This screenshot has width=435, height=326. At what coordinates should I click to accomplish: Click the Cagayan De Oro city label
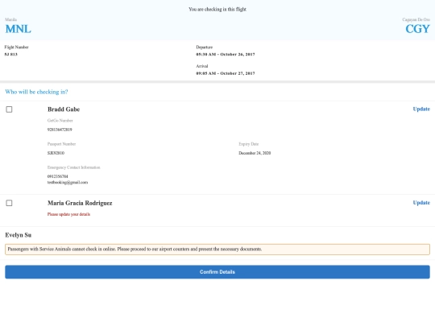(x=416, y=19)
